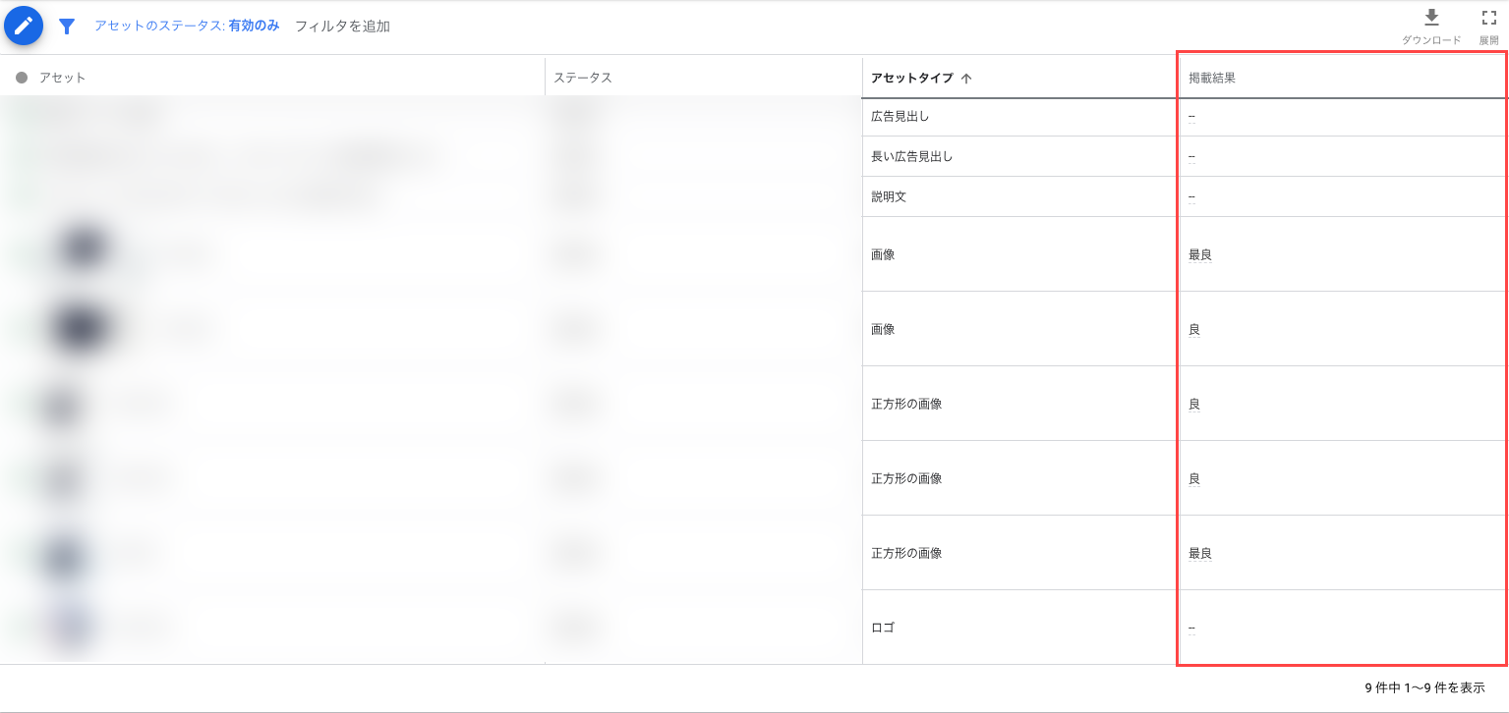Click the expand fullscreen icon
This screenshot has height=713, width=1509.
pyautogui.click(x=1488, y=18)
